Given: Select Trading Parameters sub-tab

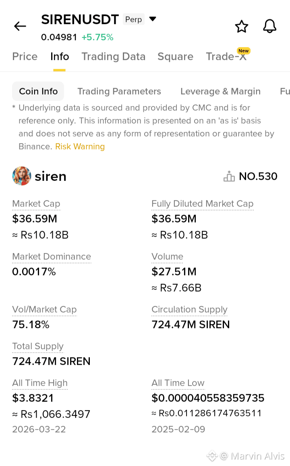Looking at the screenshot, I should point(119,91).
